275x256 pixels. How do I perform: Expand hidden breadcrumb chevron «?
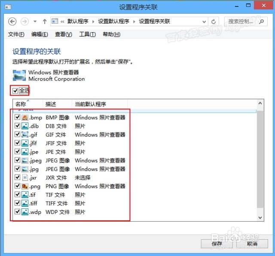tap(62, 22)
